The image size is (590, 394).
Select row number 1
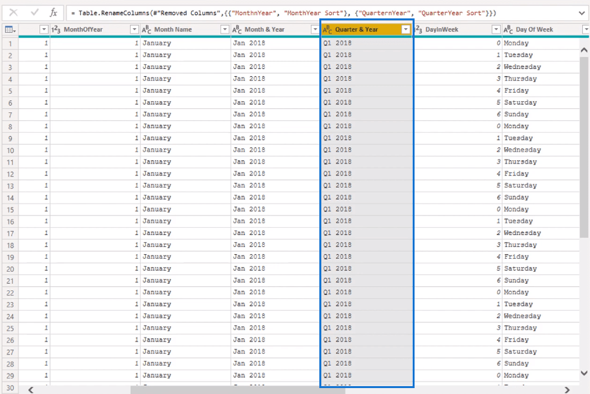pos(10,43)
